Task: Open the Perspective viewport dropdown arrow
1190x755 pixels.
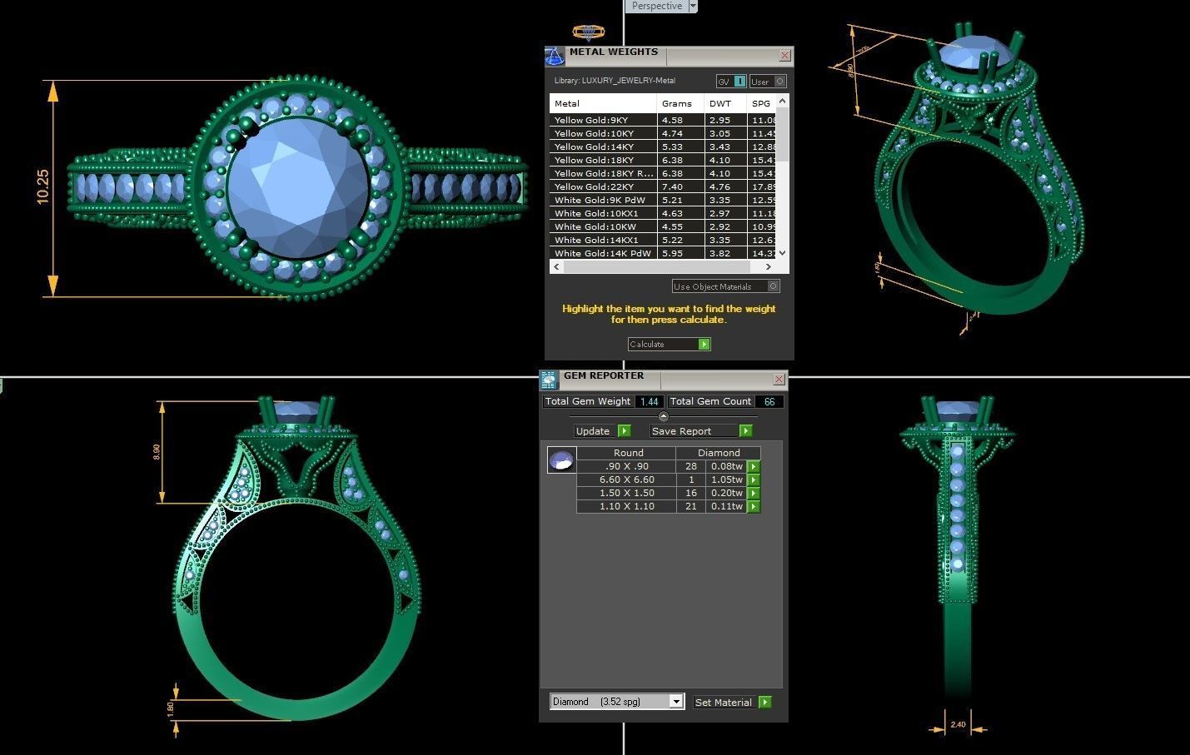Action: 693,6
